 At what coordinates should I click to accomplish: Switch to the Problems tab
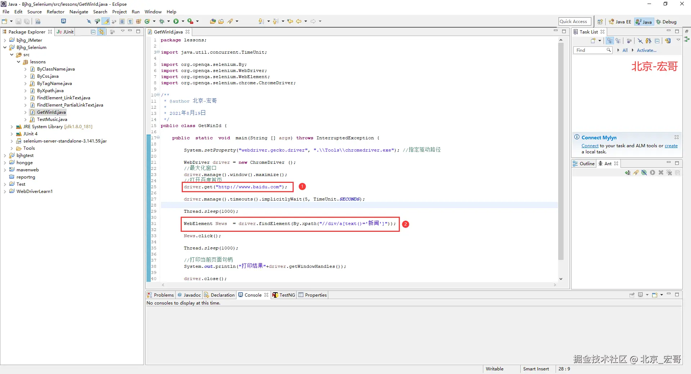[160, 295]
